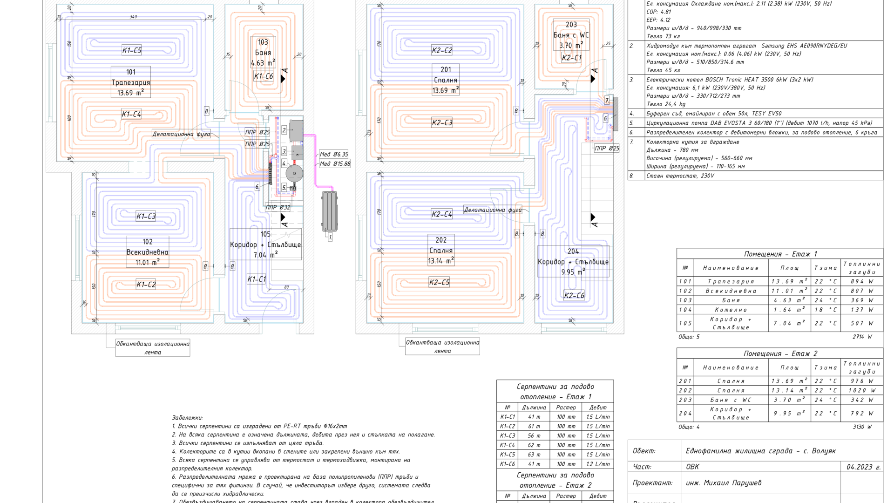
Task: Select the room 103 Баня label
Action: pos(263,53)
